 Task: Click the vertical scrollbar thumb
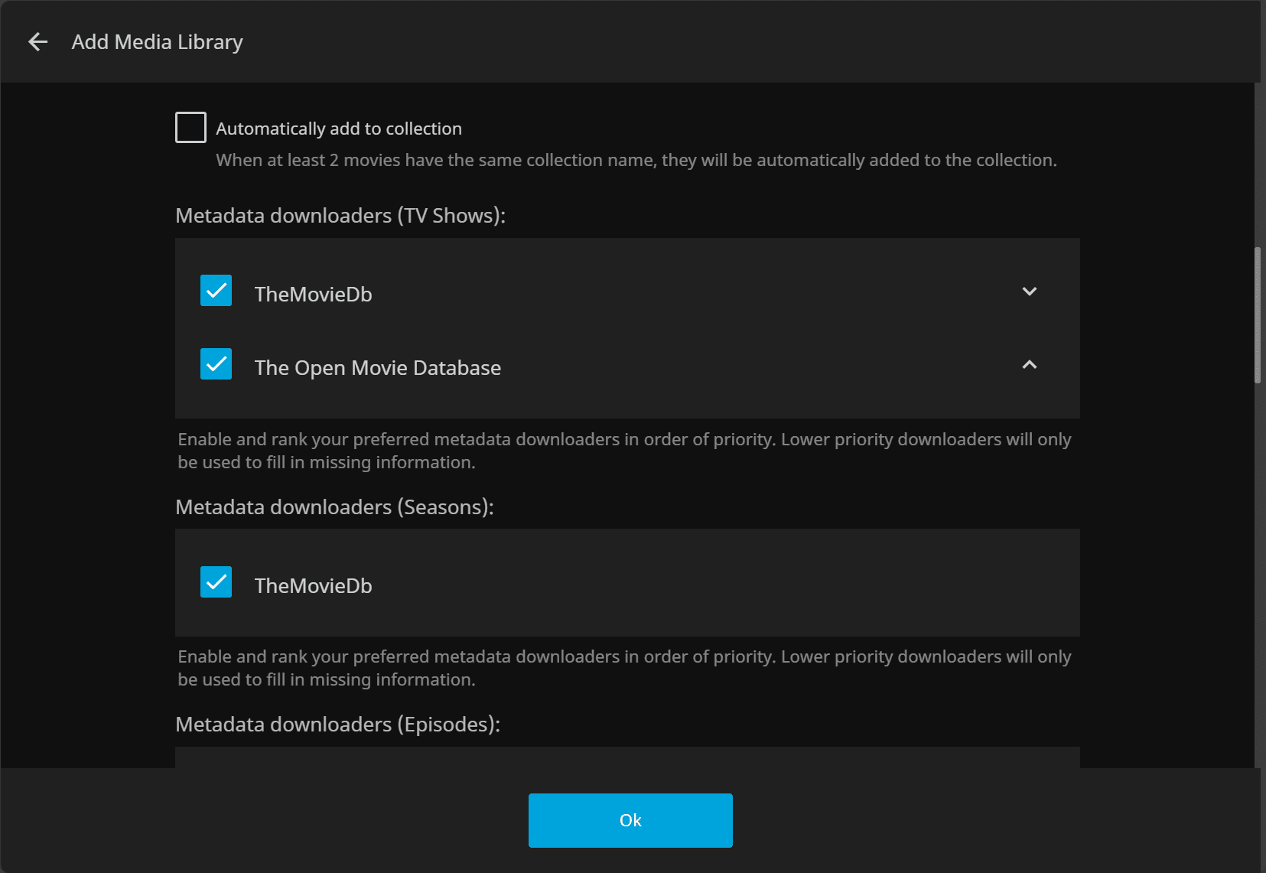1257,314
